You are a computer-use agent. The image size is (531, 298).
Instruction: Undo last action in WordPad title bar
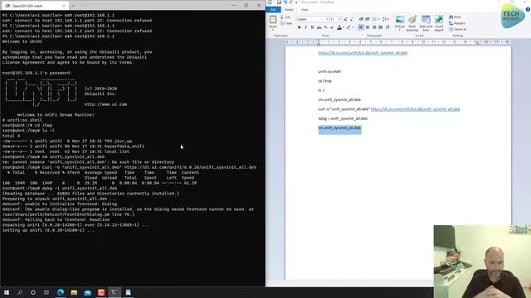pyautogui.click(x=285, y=2)
